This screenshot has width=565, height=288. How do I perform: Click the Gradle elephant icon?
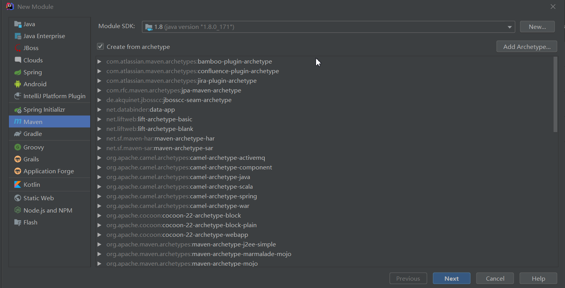18,134
